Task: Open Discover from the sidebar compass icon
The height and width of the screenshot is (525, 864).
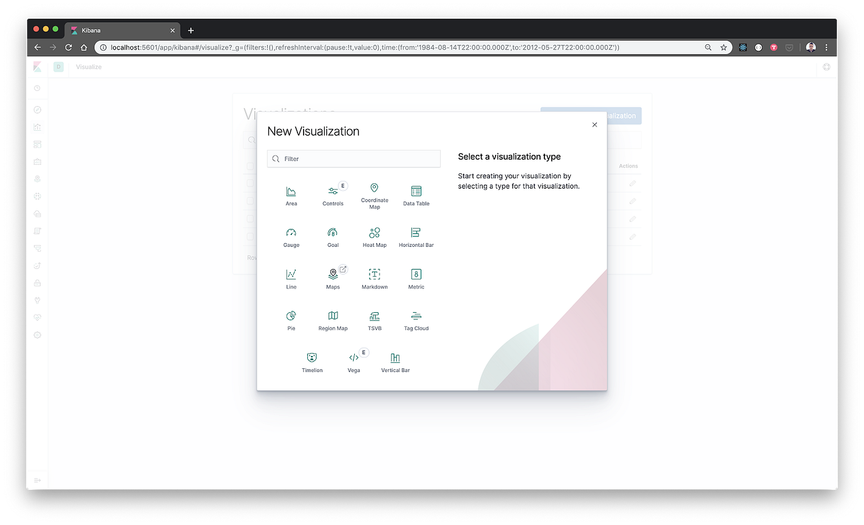Action: [37, 110]
